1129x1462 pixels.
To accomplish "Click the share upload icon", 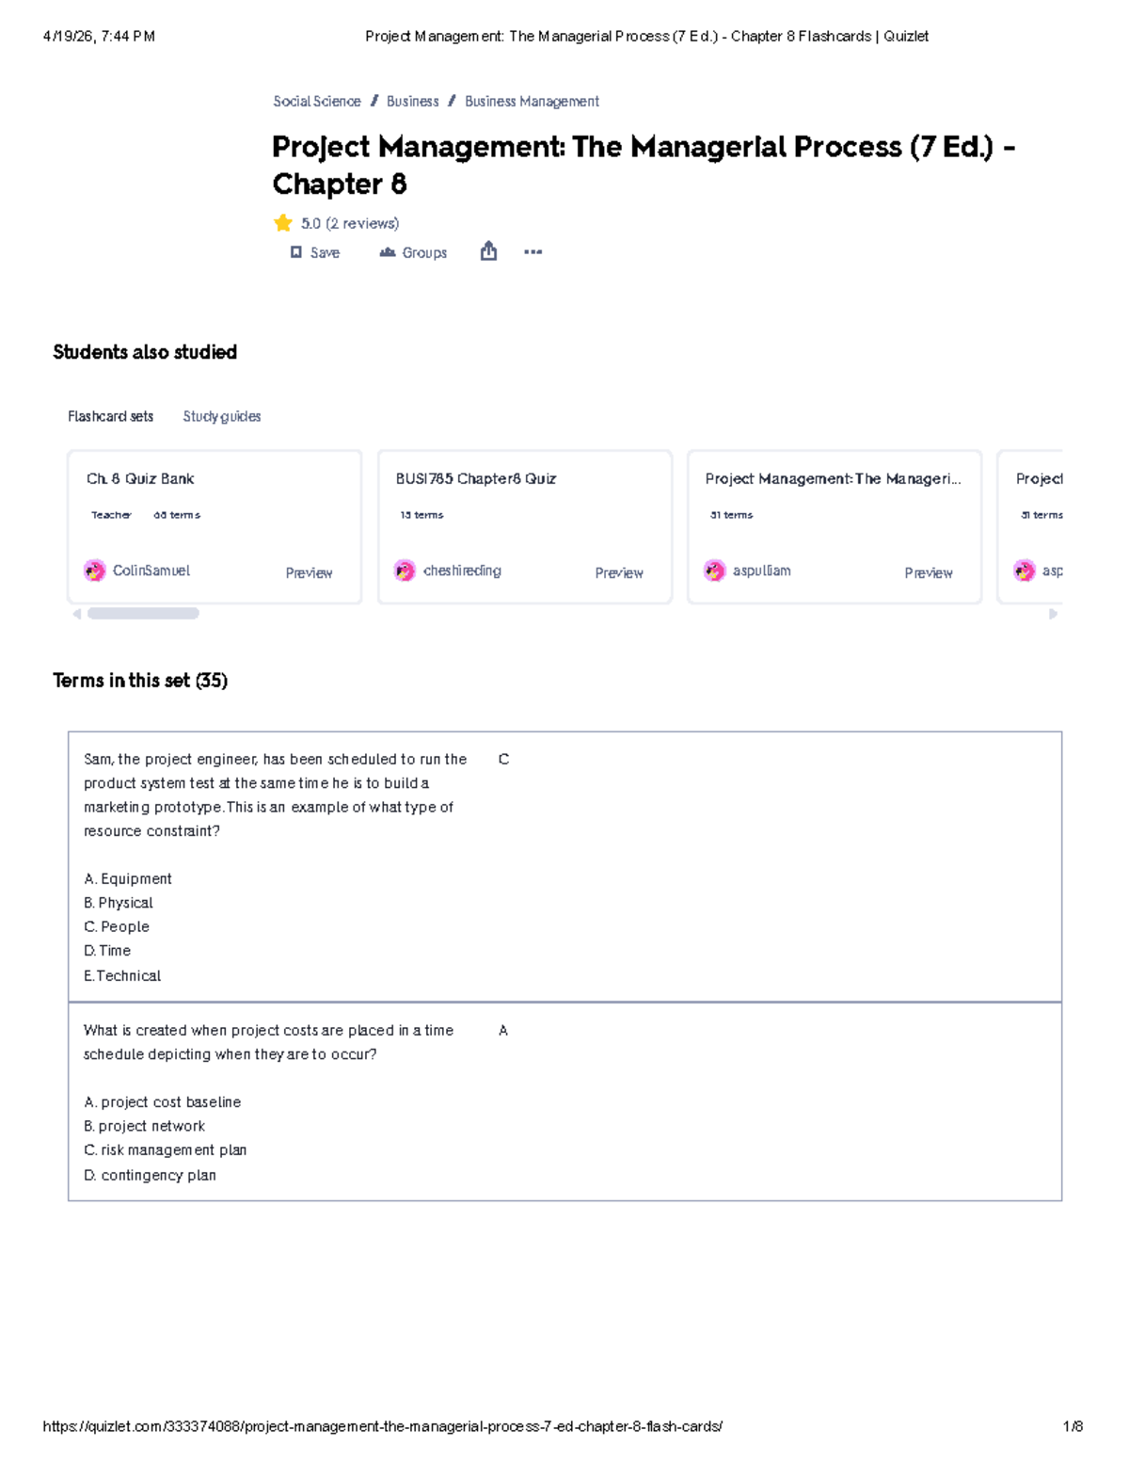I will coord(488,251).
